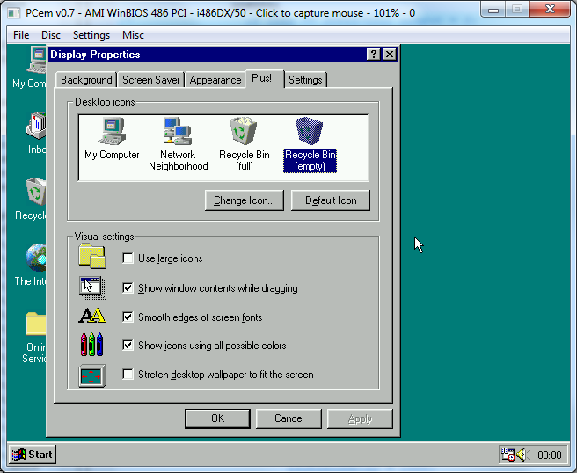Click the Default Icon button
Image resolution: width=577 pixels, height=473 pixels.
[x=331, y=200]
